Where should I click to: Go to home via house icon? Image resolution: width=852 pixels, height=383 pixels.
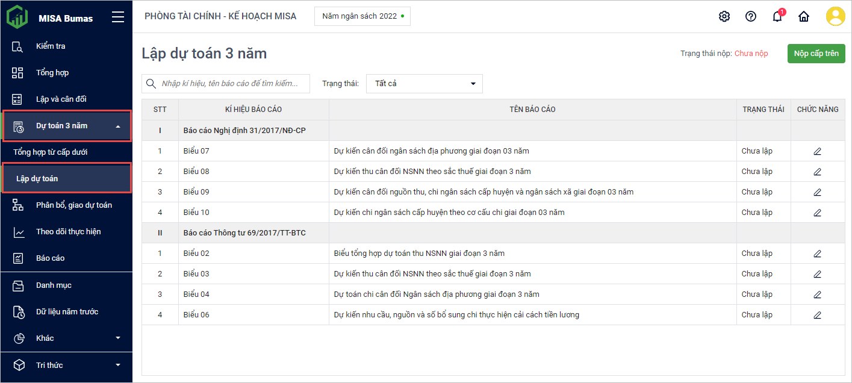click(803, 16)
